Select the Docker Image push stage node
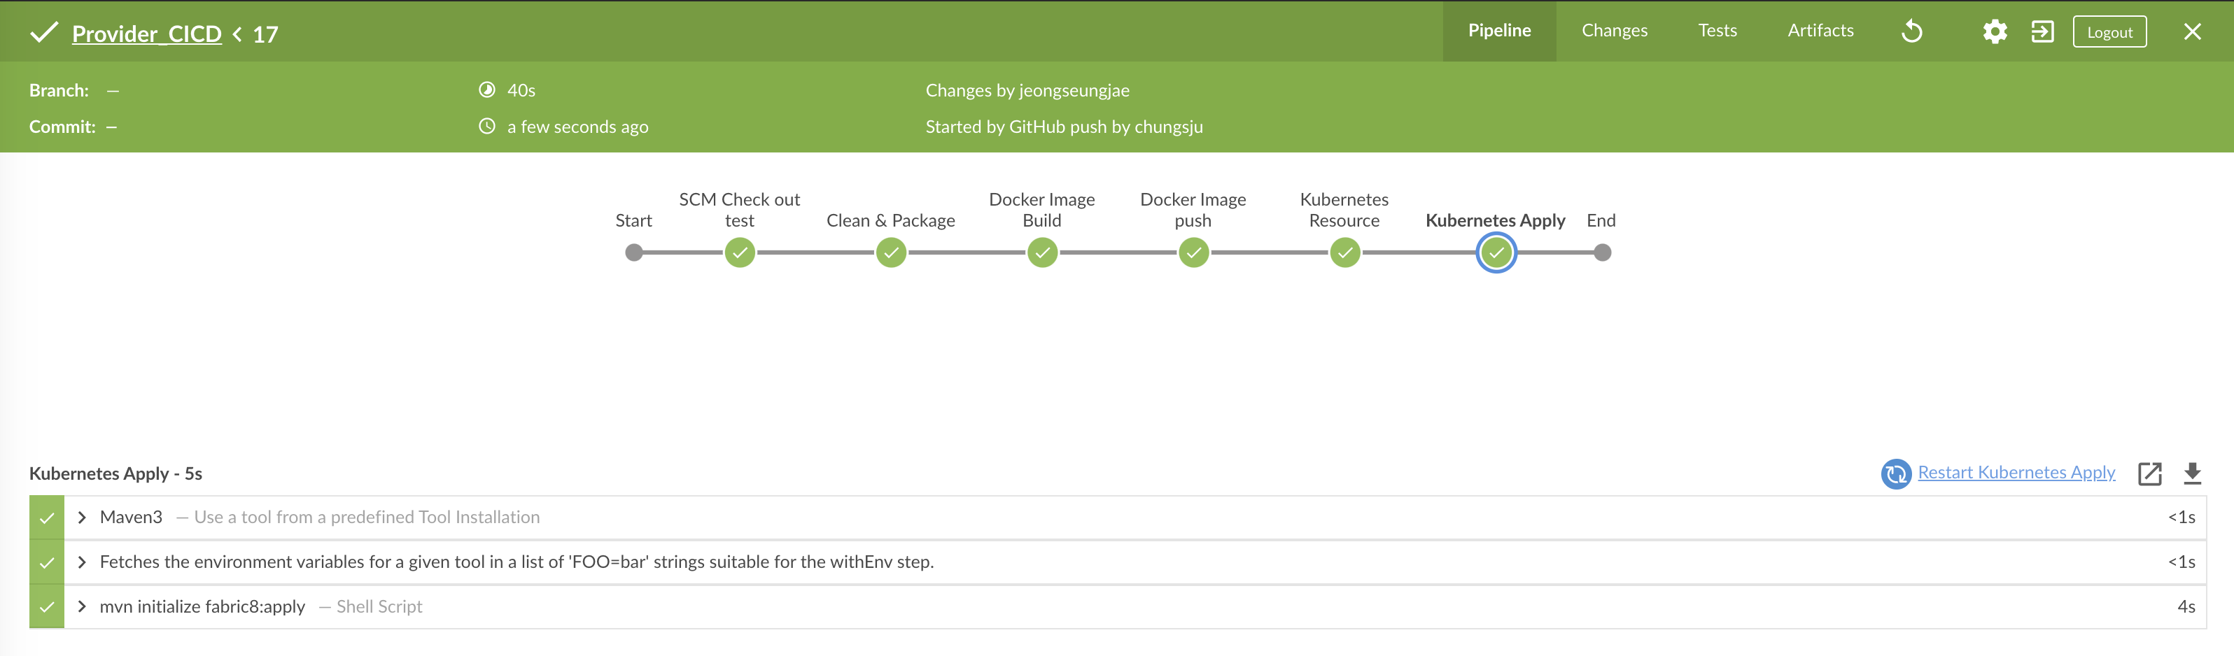2234x656 pixels. click(x=1193, y=253)
